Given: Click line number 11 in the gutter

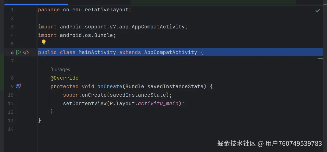Looking at the screenshot, I should 10,103.
